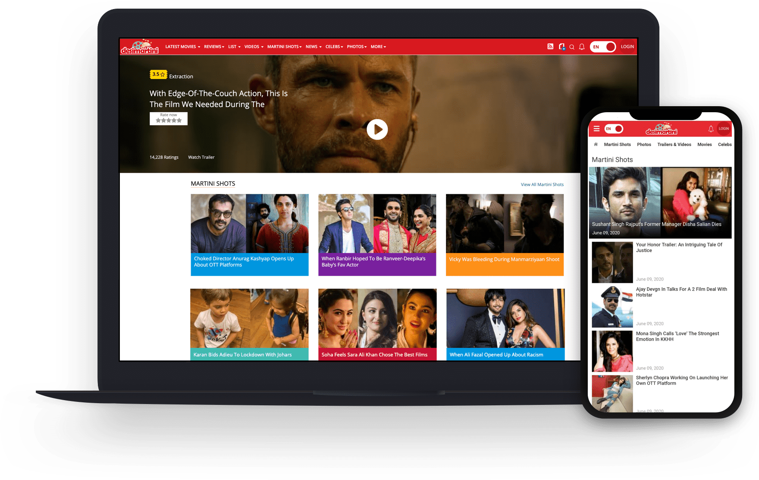Expand the Photos dropdown menu

(x=357, y=47)
